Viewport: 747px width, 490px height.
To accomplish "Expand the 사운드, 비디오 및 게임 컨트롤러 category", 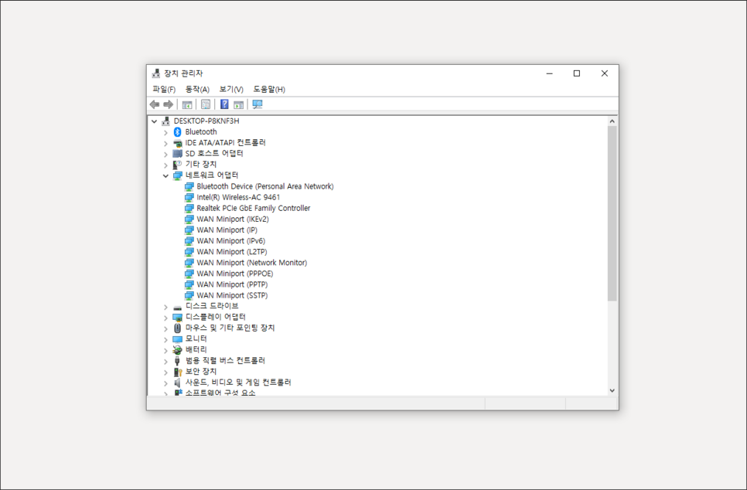I will tap(165, 383).
